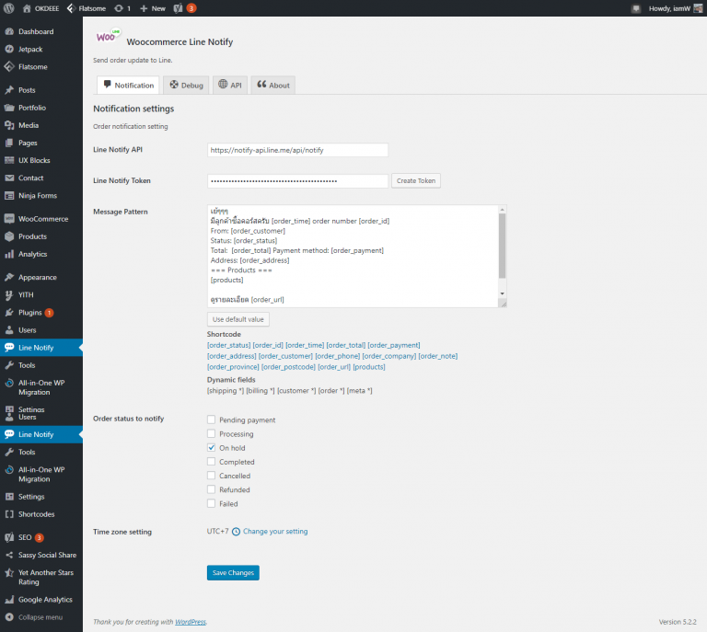Insert the [order_status] shortcode link
Viewport: 707px width, 632px height.
pos(228,345)
